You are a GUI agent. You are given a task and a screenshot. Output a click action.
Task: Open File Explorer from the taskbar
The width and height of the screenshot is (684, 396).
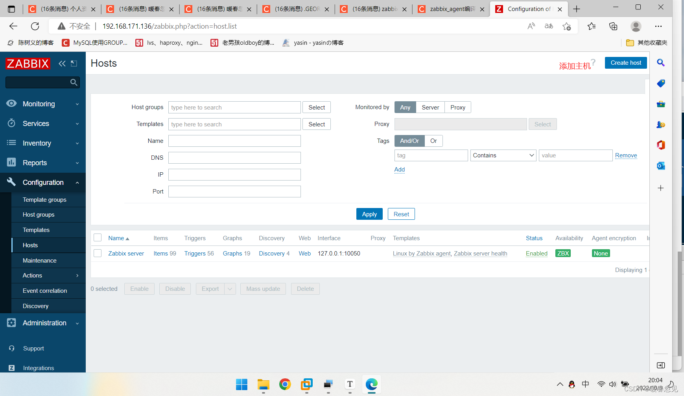tap(263, 384)
